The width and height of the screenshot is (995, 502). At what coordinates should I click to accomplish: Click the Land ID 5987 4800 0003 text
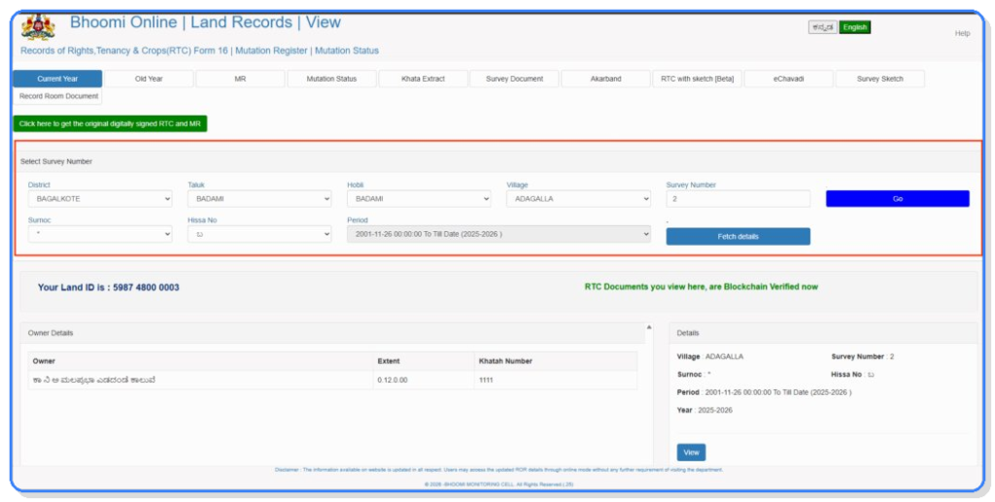[109, 287]
